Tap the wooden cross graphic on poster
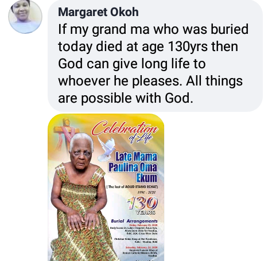Image resolution: width=268 pixels, height=261 pixels. (x=66, y=132)
